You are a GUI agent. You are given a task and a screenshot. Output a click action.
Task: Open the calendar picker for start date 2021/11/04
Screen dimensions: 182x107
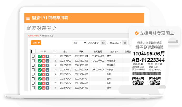pos(104,43)
